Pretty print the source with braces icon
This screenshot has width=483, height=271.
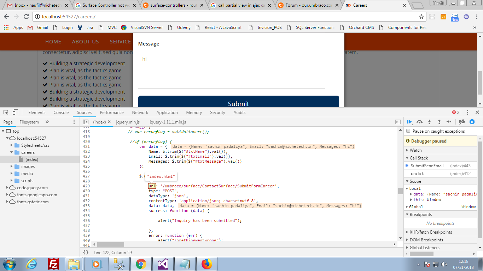click(x=86, y=252)
